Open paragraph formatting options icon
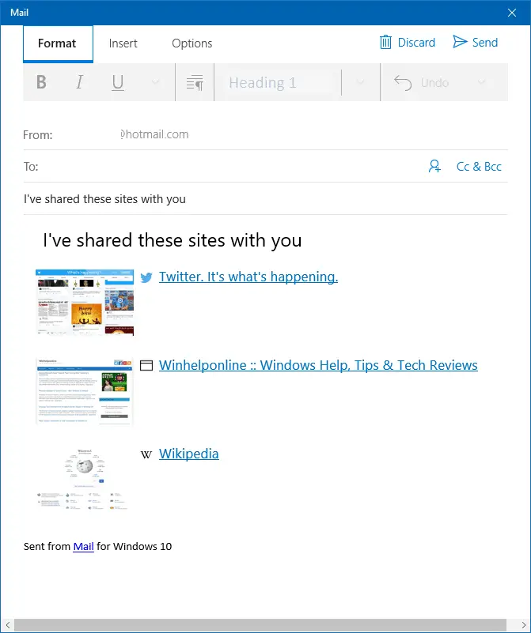The height and width of the screenshot is (633, 531). click(x=195, y=82)
